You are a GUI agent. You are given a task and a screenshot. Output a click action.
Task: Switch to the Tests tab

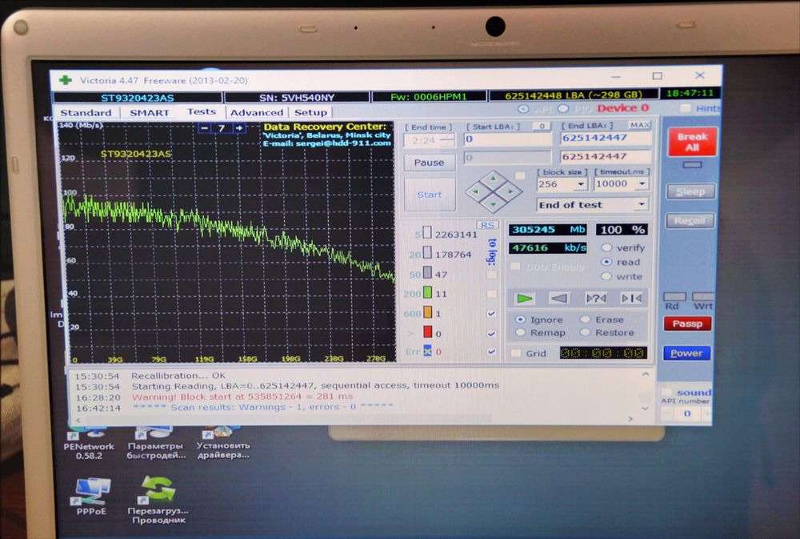pos(201,111)
